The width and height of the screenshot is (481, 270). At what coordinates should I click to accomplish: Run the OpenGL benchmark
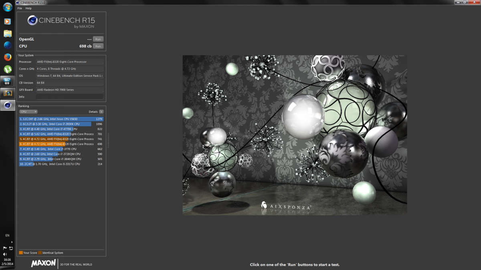click(x=98, y=39)
